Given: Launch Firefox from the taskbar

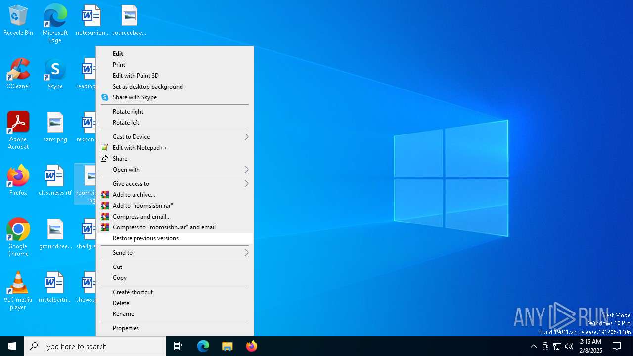Looking at the screenshot, I should pyautogui.click(x=252, y=346).
